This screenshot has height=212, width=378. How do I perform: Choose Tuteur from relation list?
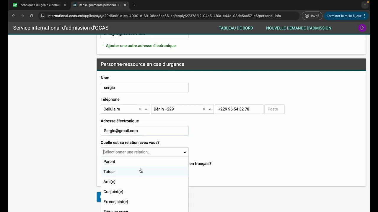tap(145, 172)
